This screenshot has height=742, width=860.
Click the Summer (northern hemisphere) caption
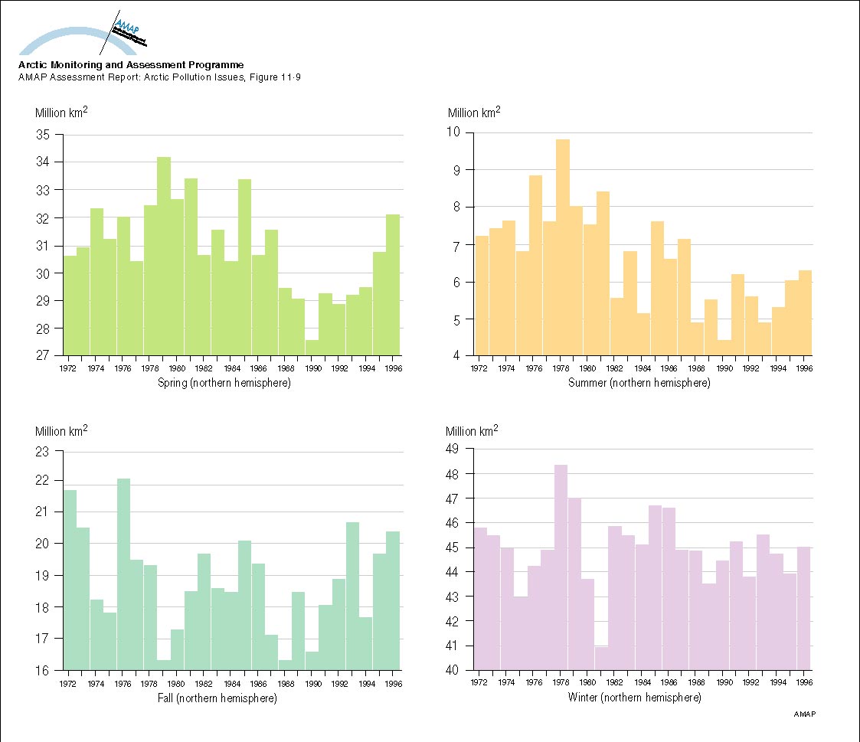[639, 383]
